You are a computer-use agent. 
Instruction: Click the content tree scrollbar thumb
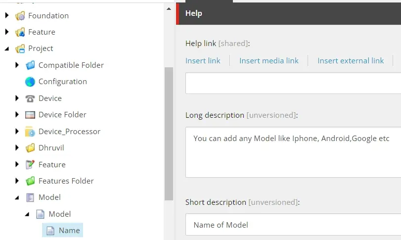169,134
